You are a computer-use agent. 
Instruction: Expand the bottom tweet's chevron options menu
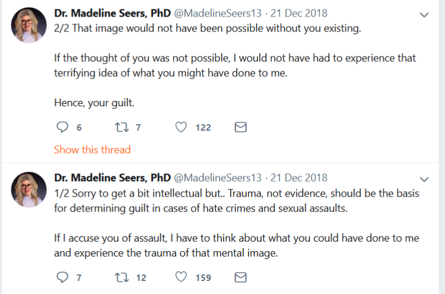[x=424, y=179]
